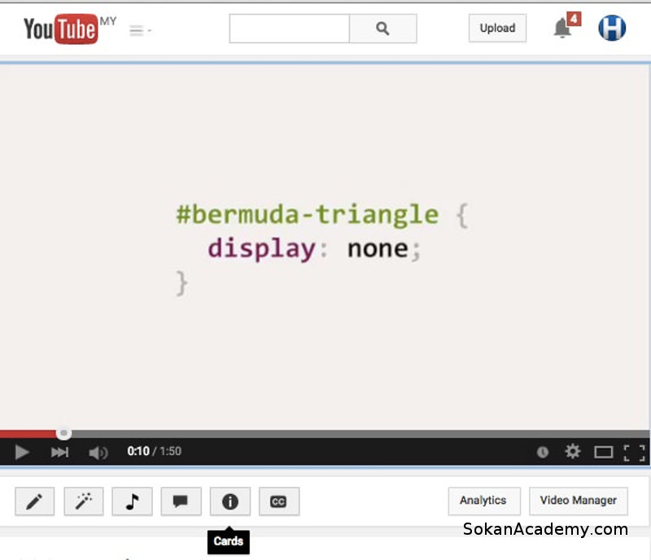
Task: Skip to the next video
Action: (60, 452)
